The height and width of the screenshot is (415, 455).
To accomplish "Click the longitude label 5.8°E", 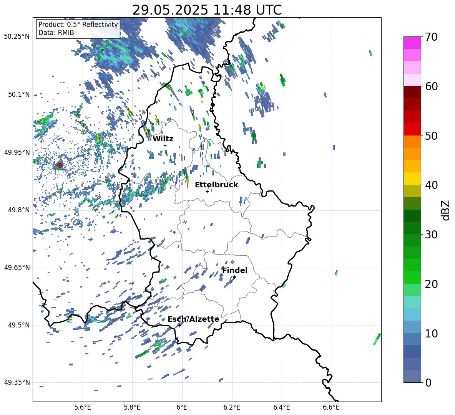I will coord(132,407).
